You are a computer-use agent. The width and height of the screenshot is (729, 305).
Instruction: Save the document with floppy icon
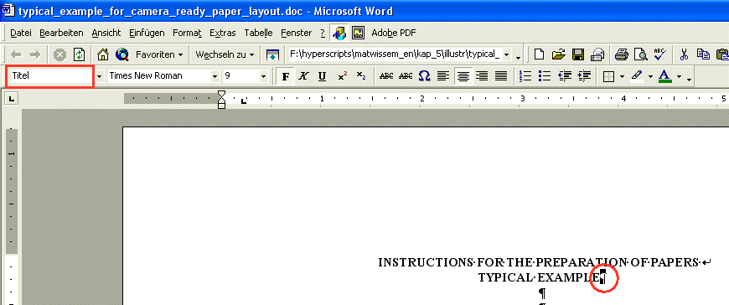coord(578,54)
